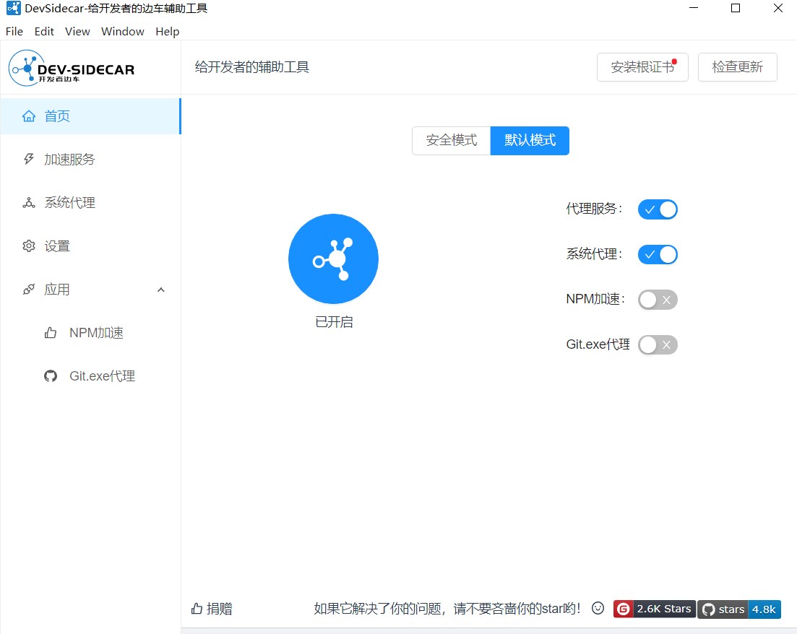Screen dimensions: 797x634
Task: Click the big blue 已开启 power circle
Action: click(333, 259)
